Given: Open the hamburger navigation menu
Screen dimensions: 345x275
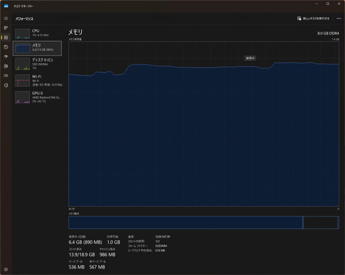Looking at the screenshot, I should coord(6,19).
